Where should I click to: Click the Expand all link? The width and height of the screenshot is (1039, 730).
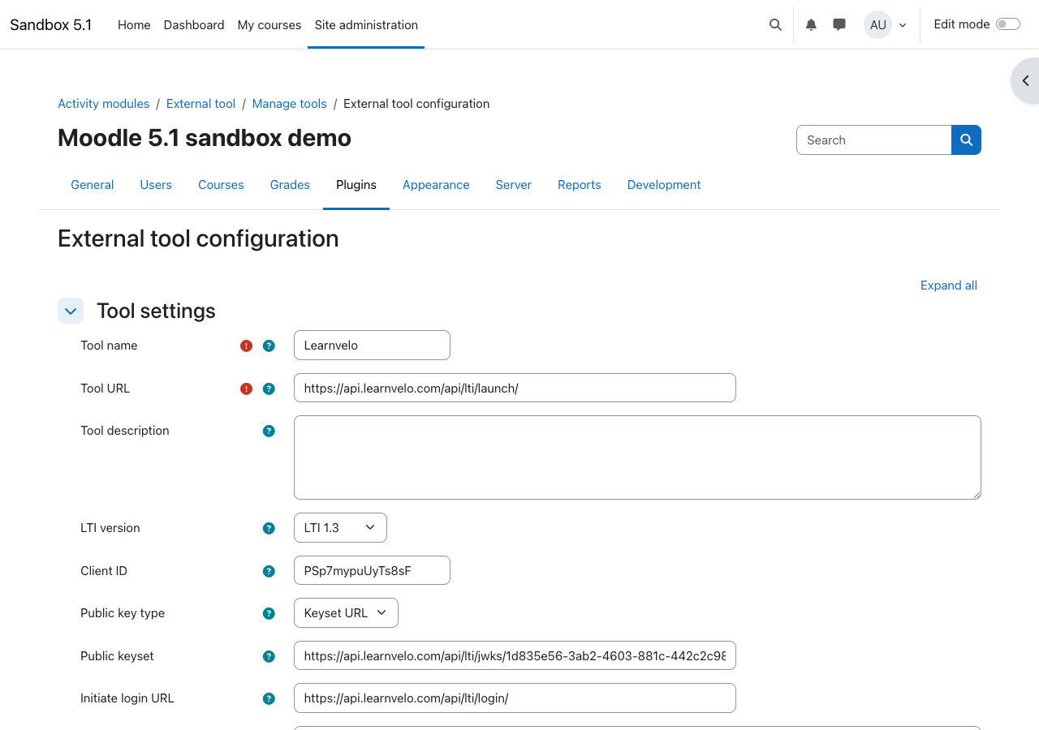948,286
